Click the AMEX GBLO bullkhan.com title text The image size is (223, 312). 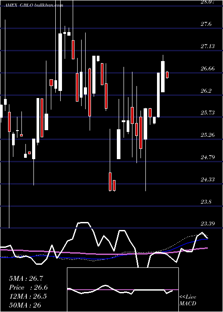click(x=34, y=5)
